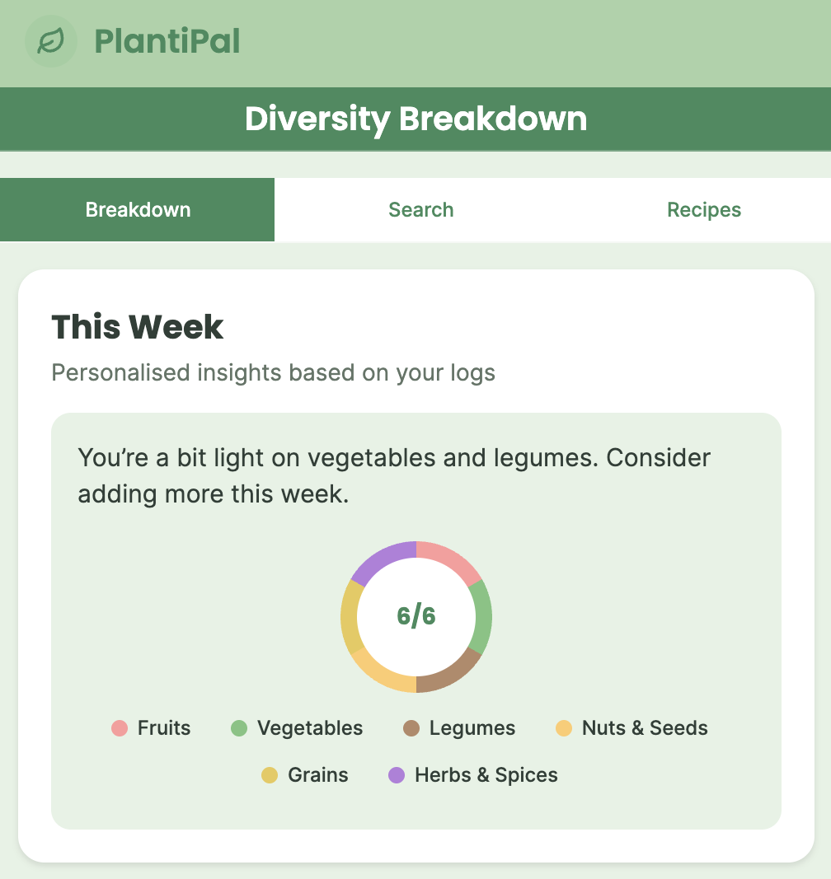Switch to the Search tab
This screenshot has width=831, height=879.
(420, 210)
